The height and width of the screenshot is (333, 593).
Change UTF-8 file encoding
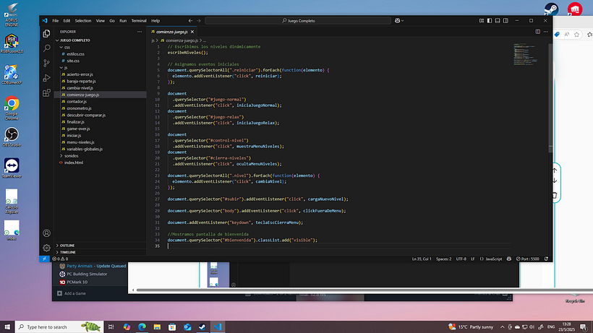tap(461, 259)
